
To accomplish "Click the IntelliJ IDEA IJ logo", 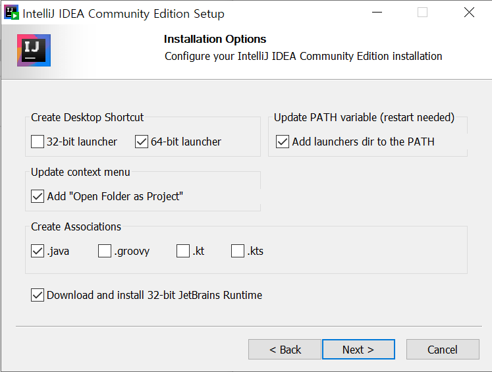I will click(34, 50).
